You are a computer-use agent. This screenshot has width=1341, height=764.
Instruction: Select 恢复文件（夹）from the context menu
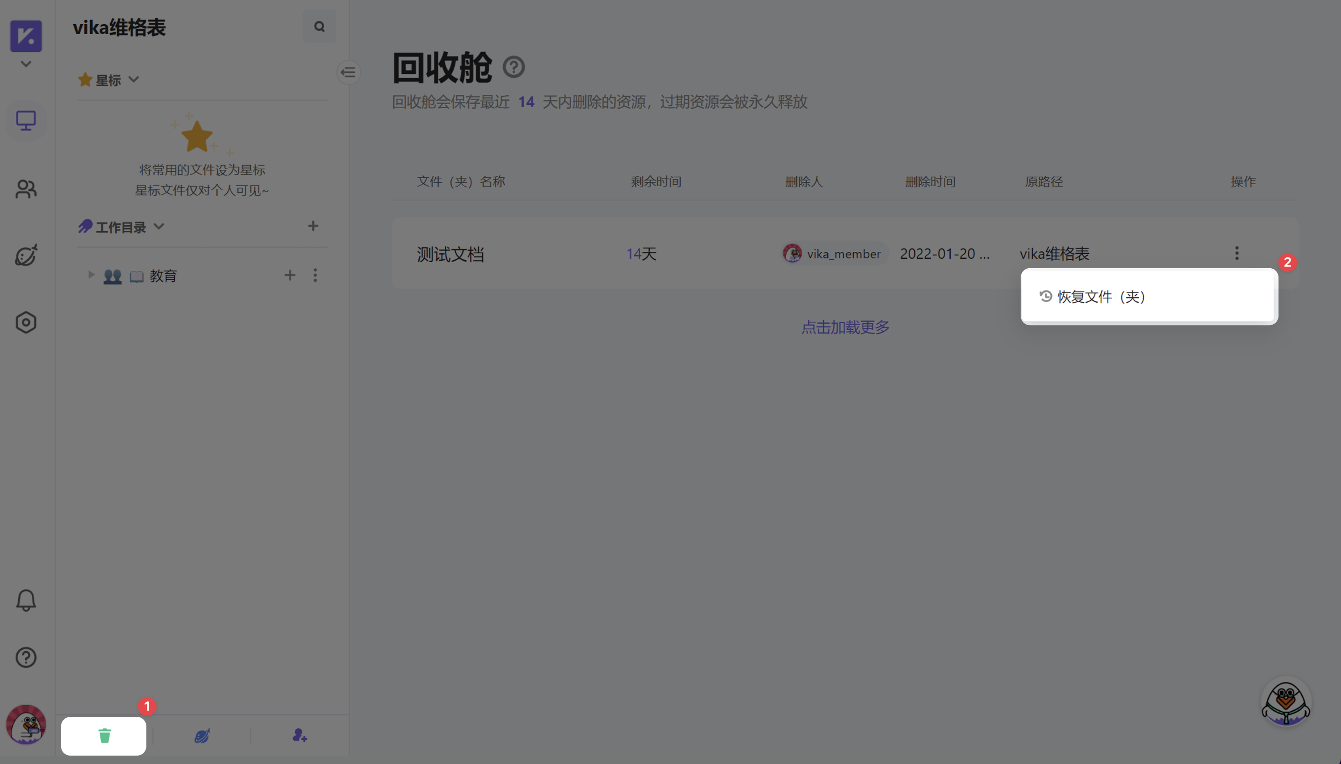[1100, 297]
